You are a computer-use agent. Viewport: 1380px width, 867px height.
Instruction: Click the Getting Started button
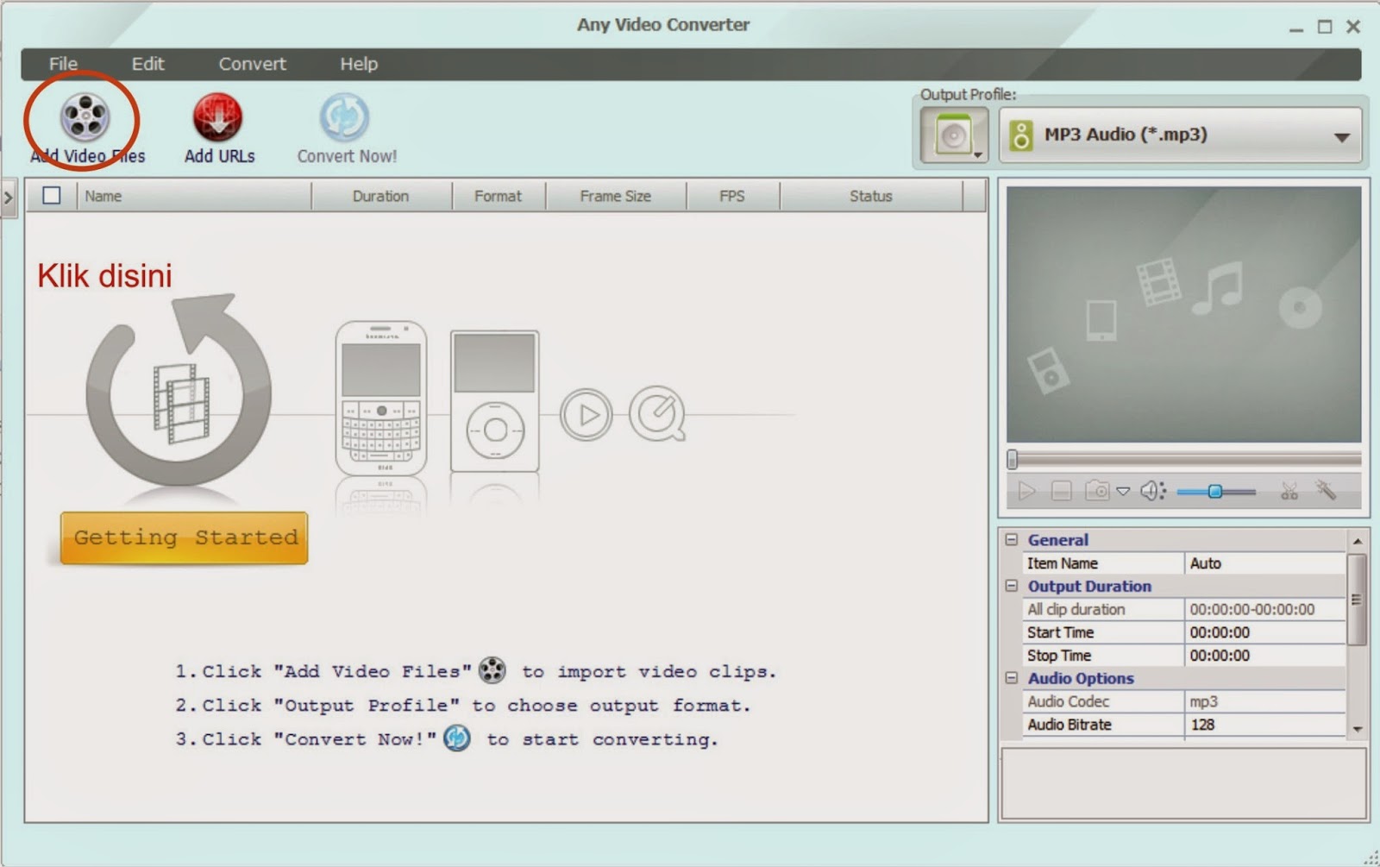(x=183, y=537)
